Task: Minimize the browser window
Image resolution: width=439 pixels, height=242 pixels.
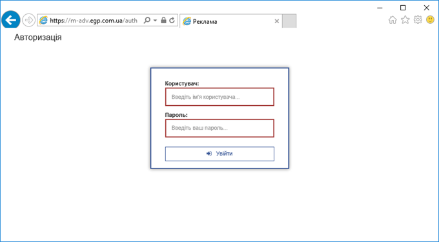Action: tap(380, 8)
